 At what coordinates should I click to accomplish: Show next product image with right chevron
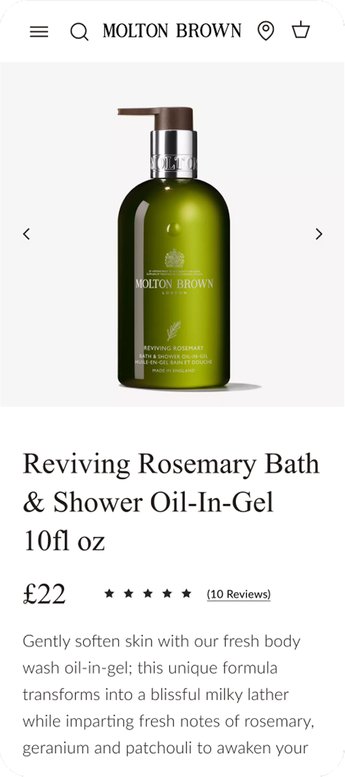[x=319, y=234]
